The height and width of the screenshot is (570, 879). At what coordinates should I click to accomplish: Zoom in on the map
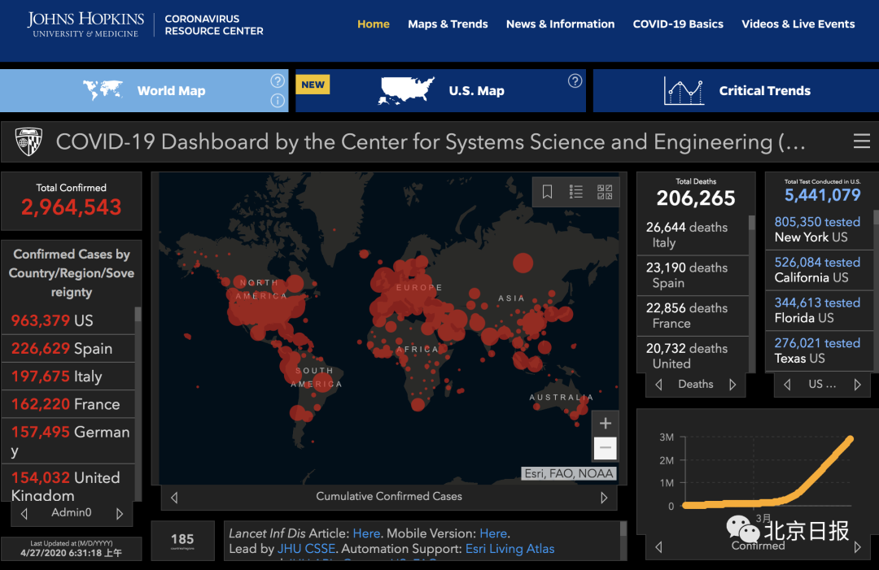tap(605, 424)
